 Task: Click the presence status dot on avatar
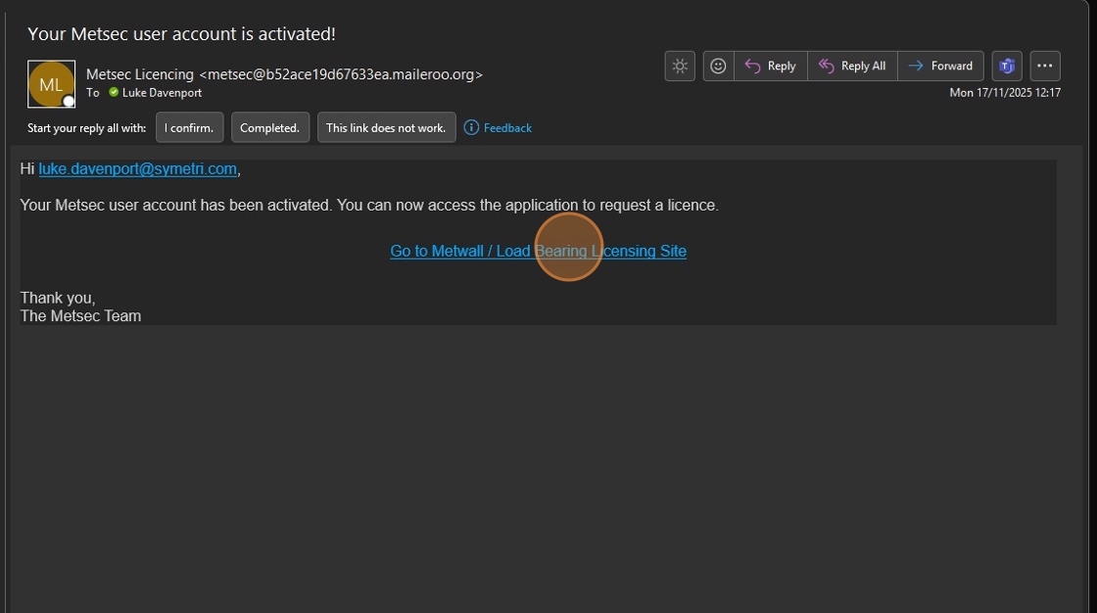[x=69, y=101]
